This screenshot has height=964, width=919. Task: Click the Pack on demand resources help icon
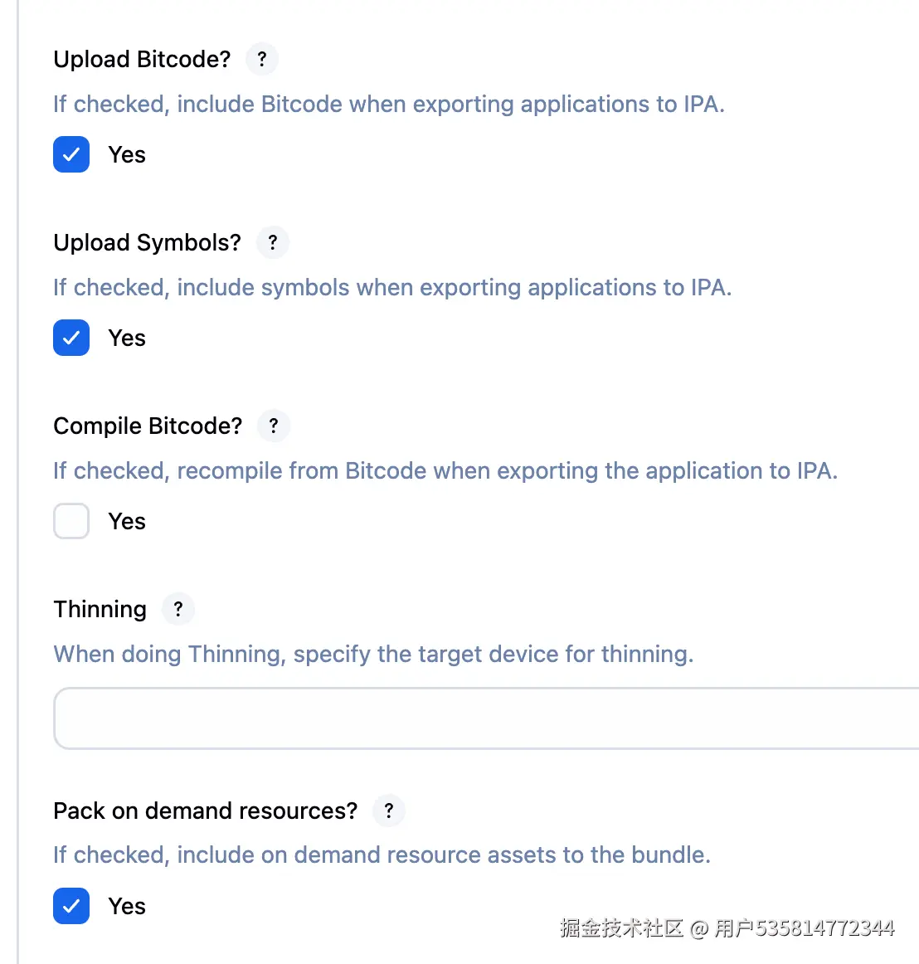point(389,811)
